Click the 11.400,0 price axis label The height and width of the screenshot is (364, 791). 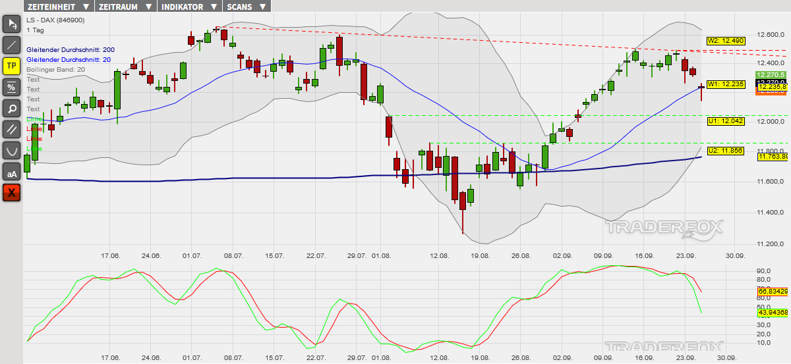[769, 212]
